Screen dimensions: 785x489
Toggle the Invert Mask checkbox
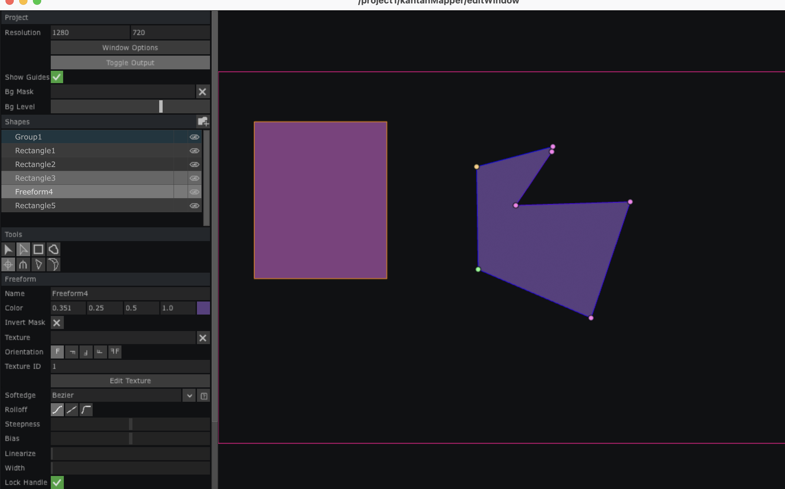(x=57, y=323)
